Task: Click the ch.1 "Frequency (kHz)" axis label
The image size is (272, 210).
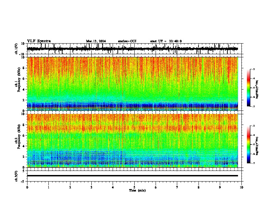Action: coord(19,80)
